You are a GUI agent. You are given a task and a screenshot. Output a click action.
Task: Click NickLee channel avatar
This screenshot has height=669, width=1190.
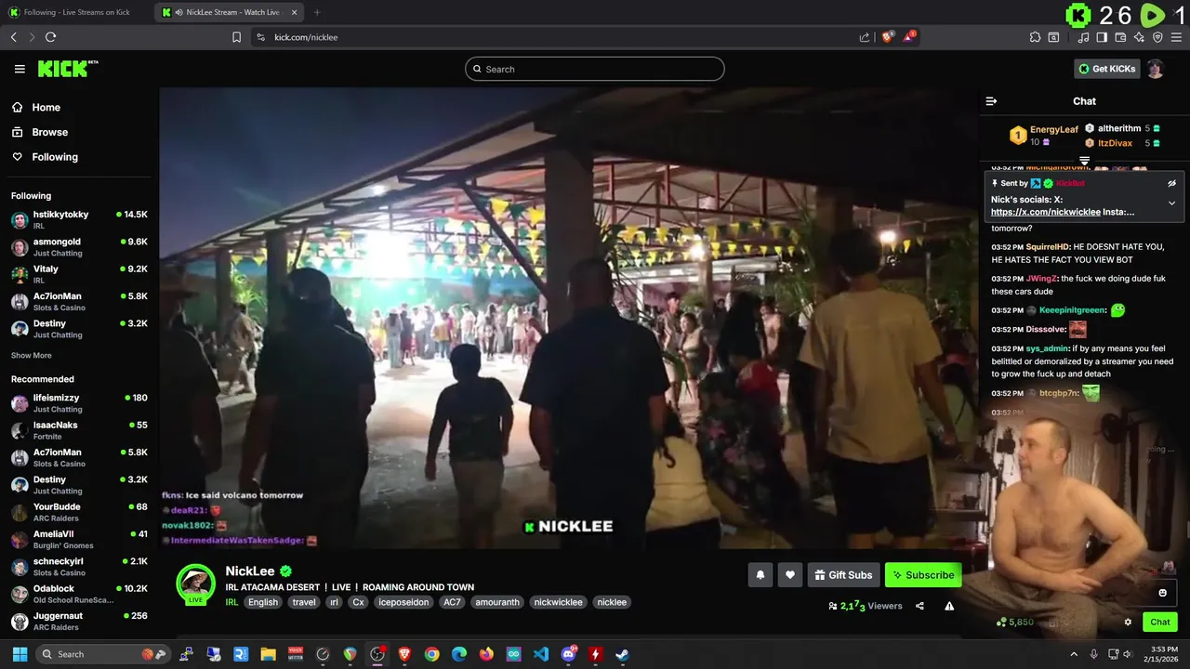click(x=195, y=584)
